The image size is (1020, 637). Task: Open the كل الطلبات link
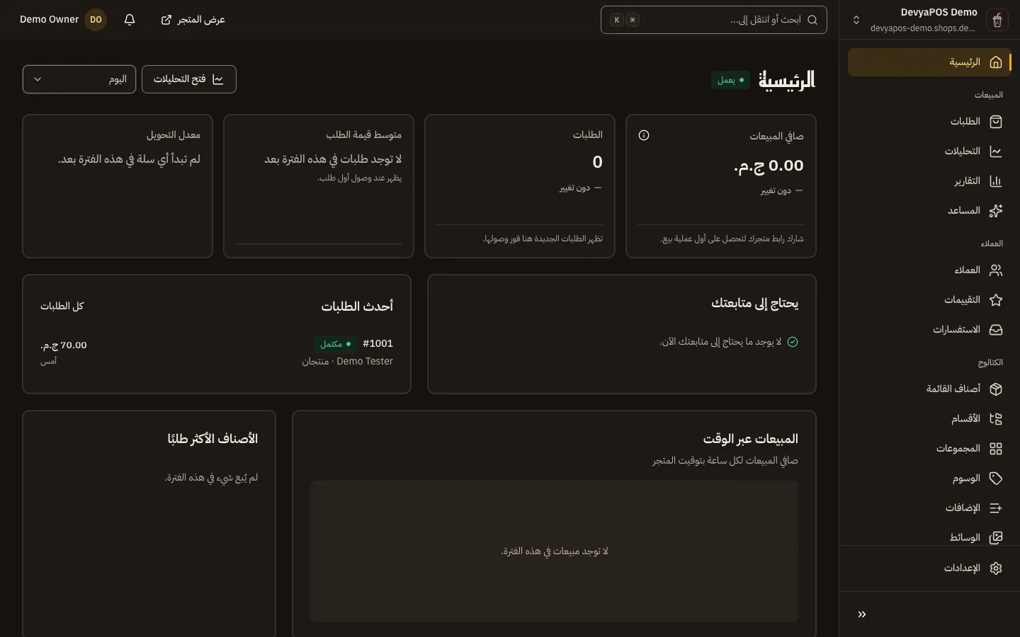point(62,306)
